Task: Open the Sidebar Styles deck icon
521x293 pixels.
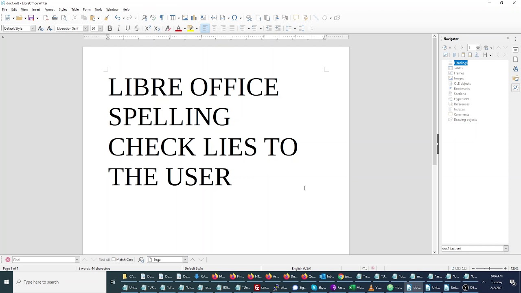Action: click(x=516, y=69)
